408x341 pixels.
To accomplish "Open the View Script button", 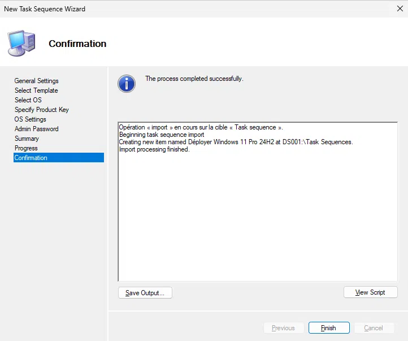I will click(370, 292).
